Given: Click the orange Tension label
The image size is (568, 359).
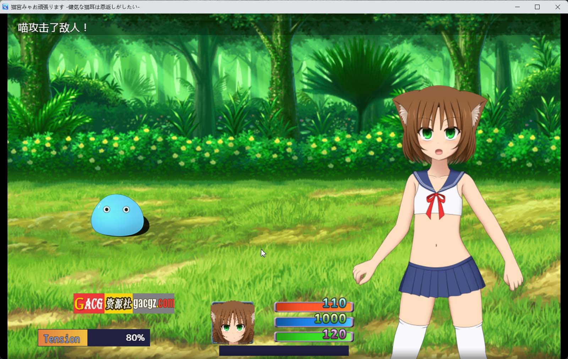Looking at the screenshot, I should click(62, 338).
